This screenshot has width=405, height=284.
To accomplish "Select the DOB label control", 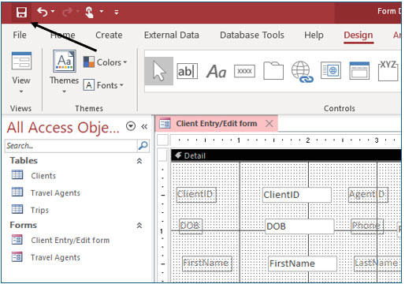I will click(191, 226).
